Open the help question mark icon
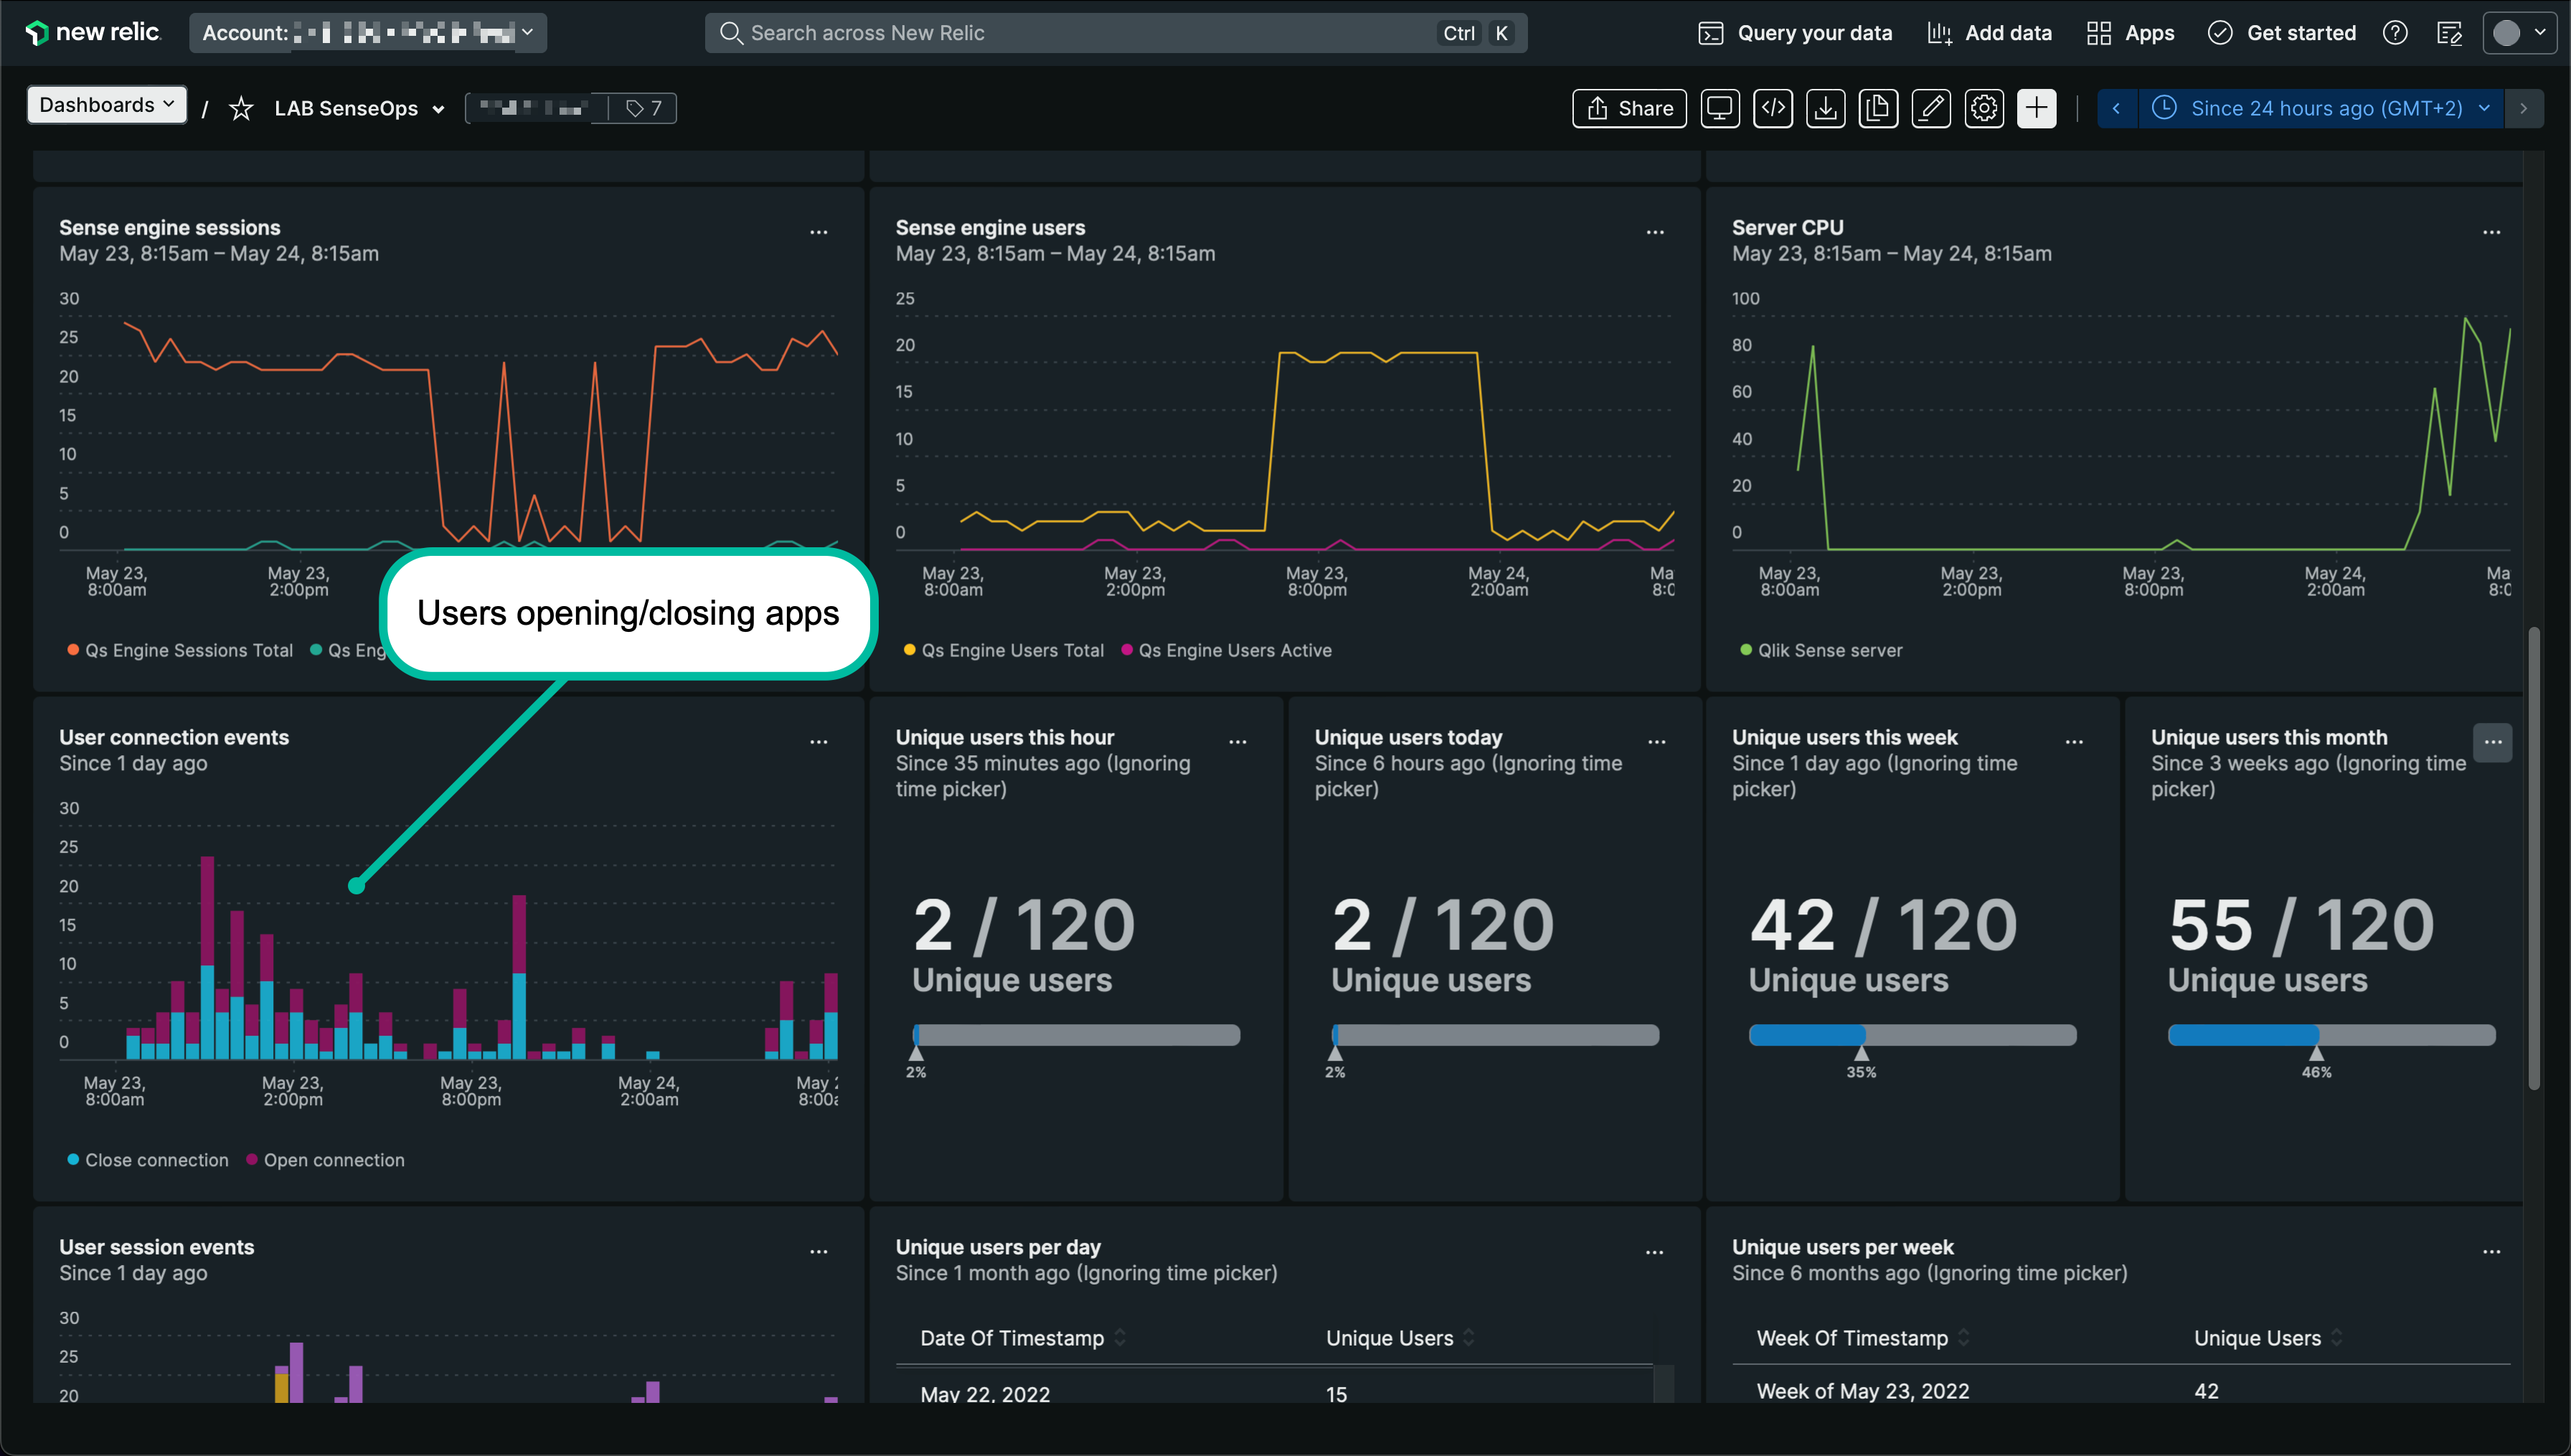The height and width of the screenshot is (1456, 2571). pyautogui.click(x=2395, y=33)
